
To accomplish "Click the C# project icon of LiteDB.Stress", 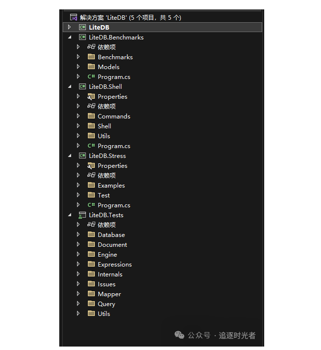I will click(x=82, y=156).
